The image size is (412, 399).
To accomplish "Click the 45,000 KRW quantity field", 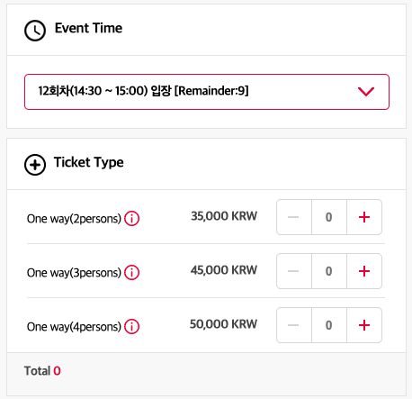I will pyautogui.click(x=329, y=271).
